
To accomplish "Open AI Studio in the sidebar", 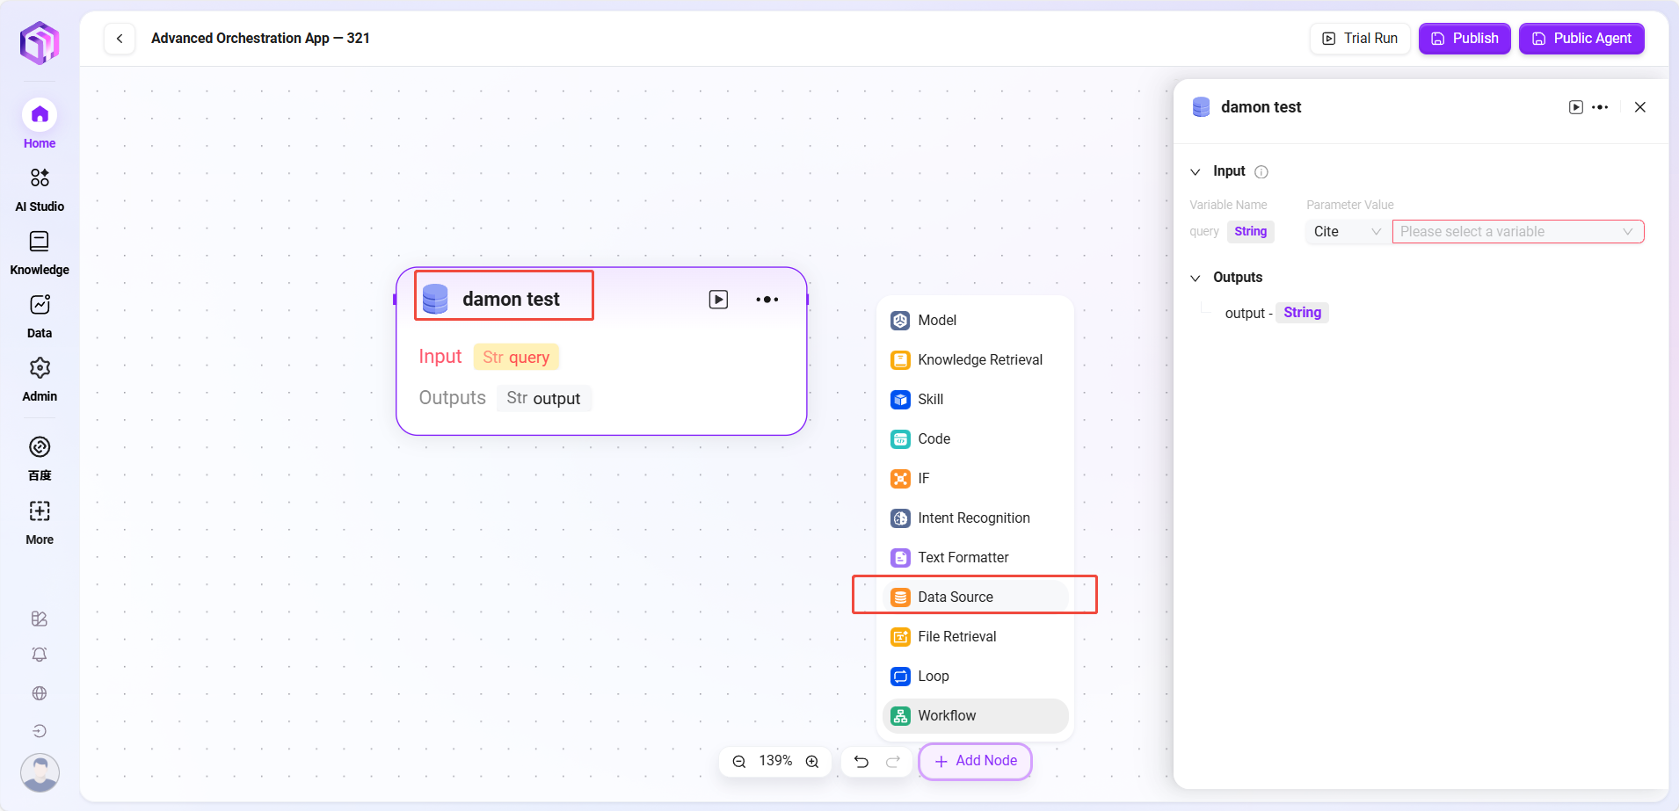I will [40, 190].
